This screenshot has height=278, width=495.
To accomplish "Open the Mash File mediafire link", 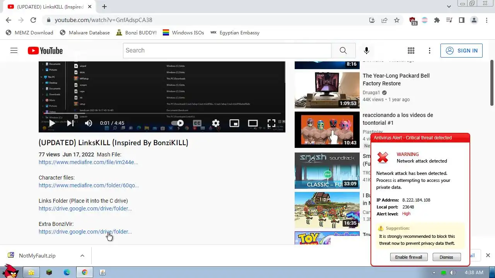I will [x=88, y=162].
